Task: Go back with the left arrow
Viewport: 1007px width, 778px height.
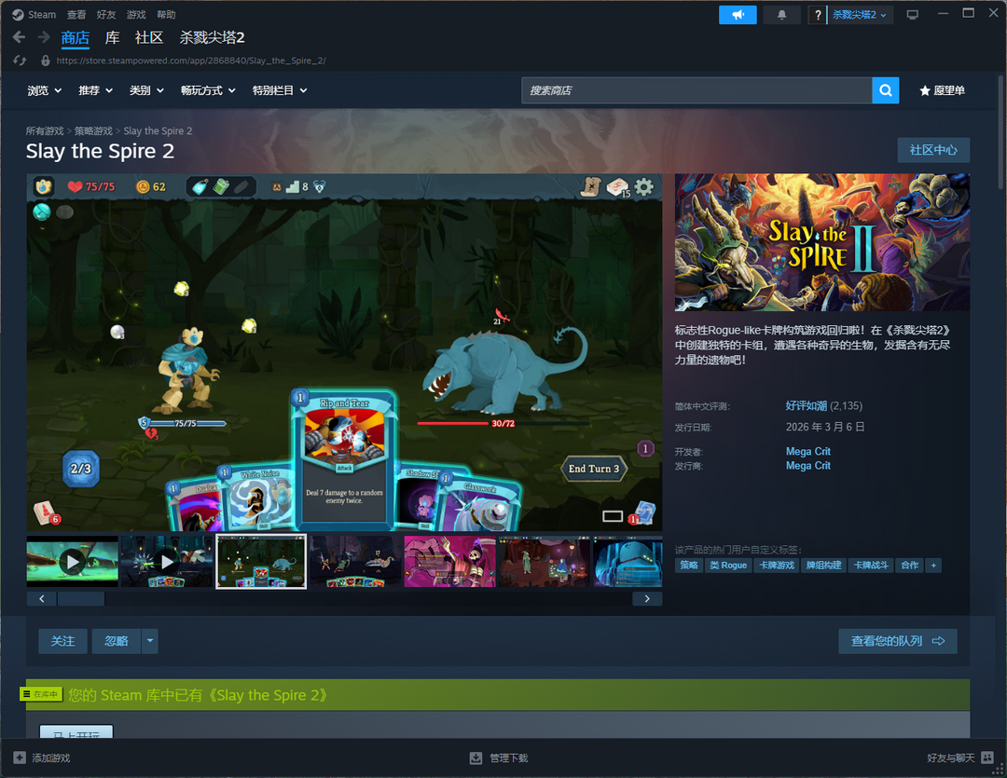Action: click(x=19, y=37)
